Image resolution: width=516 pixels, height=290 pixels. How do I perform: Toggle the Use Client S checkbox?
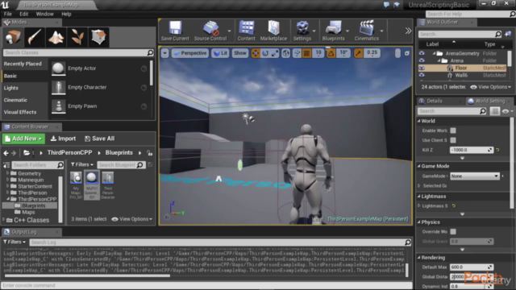(453, 140)
